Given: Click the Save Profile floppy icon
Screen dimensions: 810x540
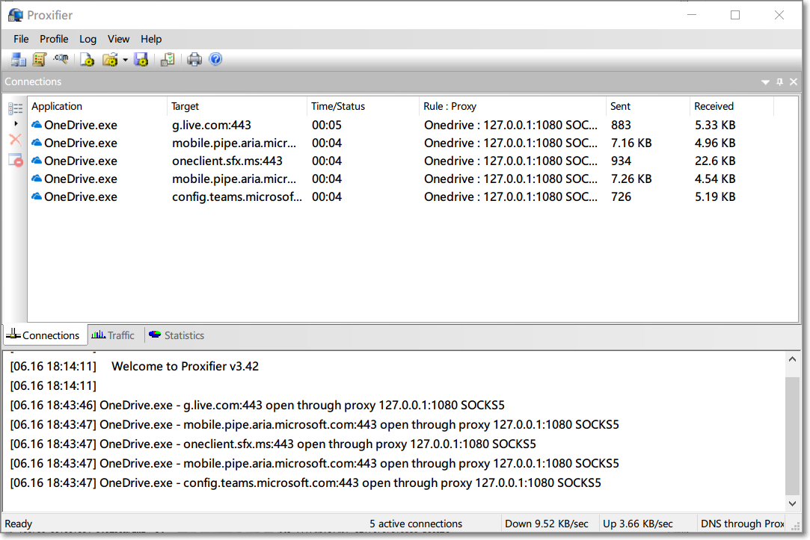Looking at the screenshot, I should coord(141,60).
